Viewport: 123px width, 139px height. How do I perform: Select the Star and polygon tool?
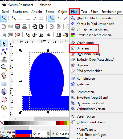click(4, 108)
